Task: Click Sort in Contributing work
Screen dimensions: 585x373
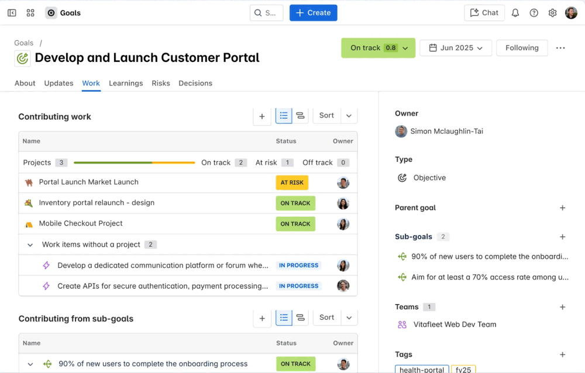Action: click(x=326, y=116)
